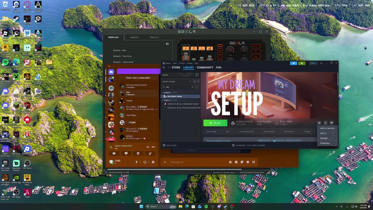Start an activity in Discord voice panel
The width and height of the screenshot is (373, 210).
coord(138,153)
